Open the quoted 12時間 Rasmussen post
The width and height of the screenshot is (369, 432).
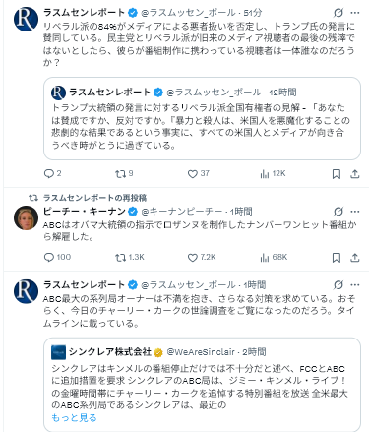202,118
